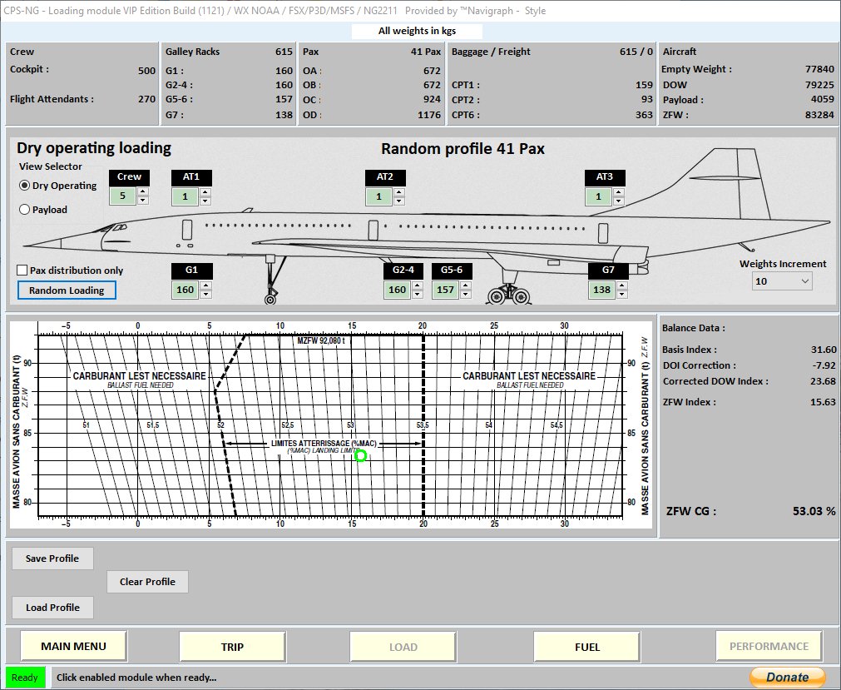Image resolution: width=841 pixels, height=690 pixels.
Task: Increase the AT2 attendant count
Action: point(398,192)
